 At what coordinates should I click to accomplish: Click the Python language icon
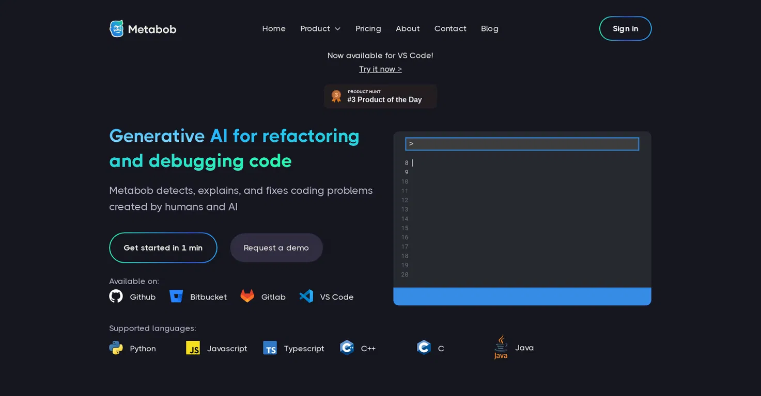(x=116, y=348)
